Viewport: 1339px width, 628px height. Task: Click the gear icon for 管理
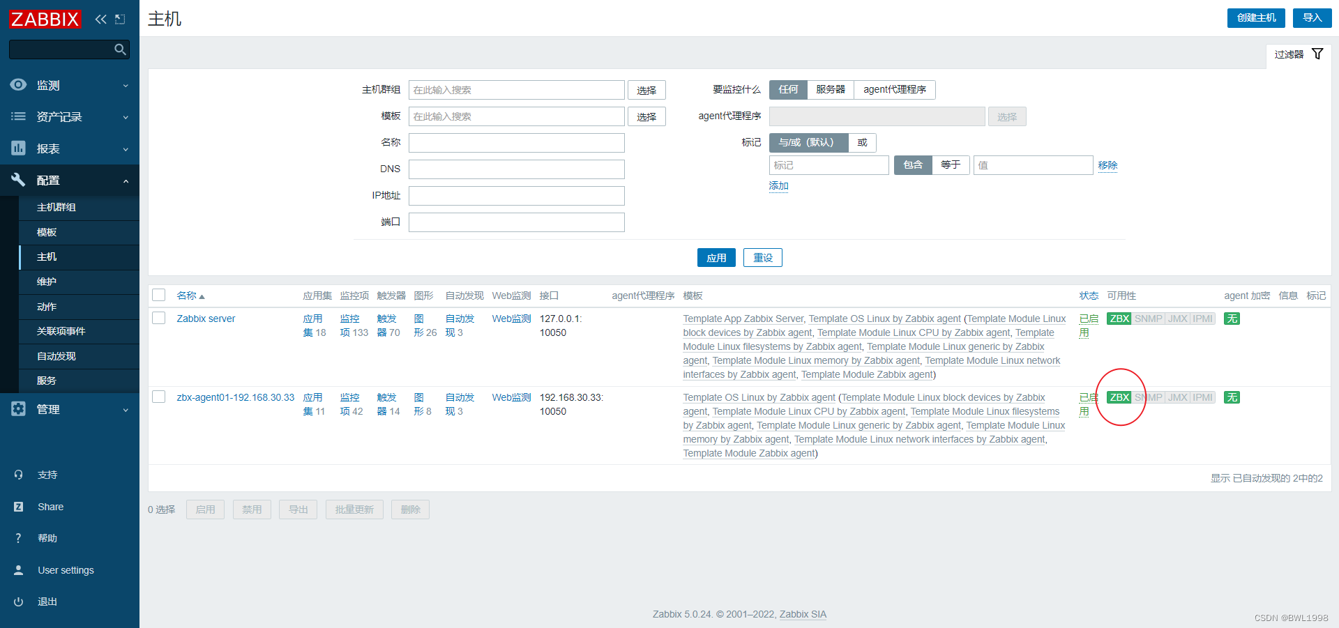(x=19, y=409)
